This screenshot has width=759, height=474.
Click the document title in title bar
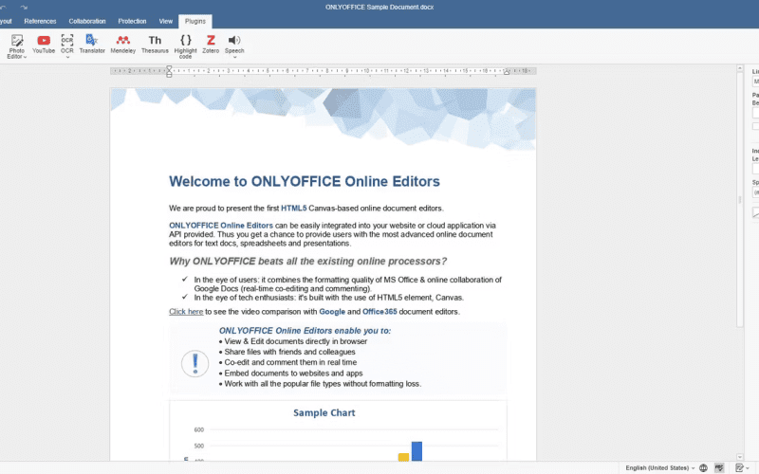(379, 8)
